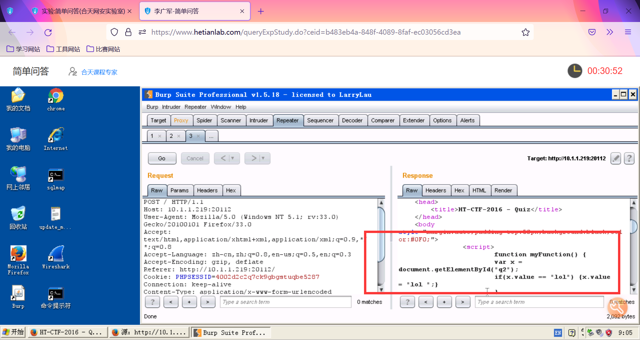The width and height of the screenshot is (640, 340).
Task: Open the 命令提示符 desktop shortcut
Action: tap(56, 297)
